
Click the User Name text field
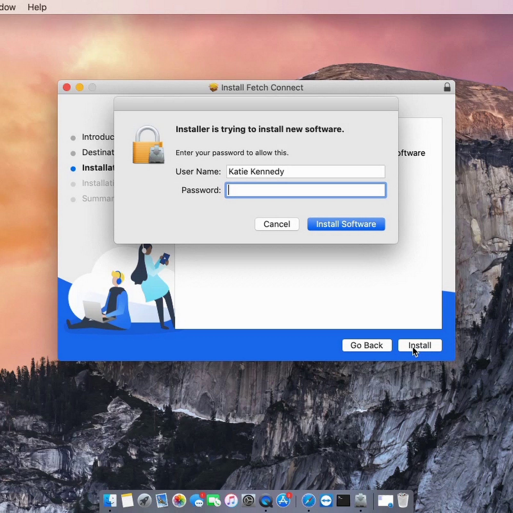(305, 172)
